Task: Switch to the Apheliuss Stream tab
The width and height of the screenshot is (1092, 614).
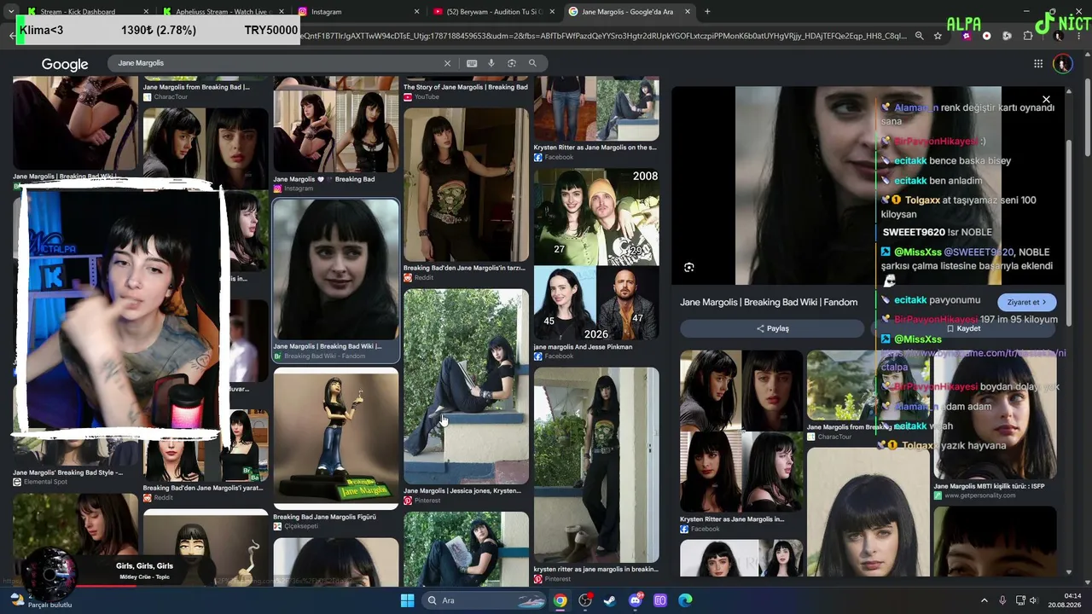Action: [x=222, y=12]
